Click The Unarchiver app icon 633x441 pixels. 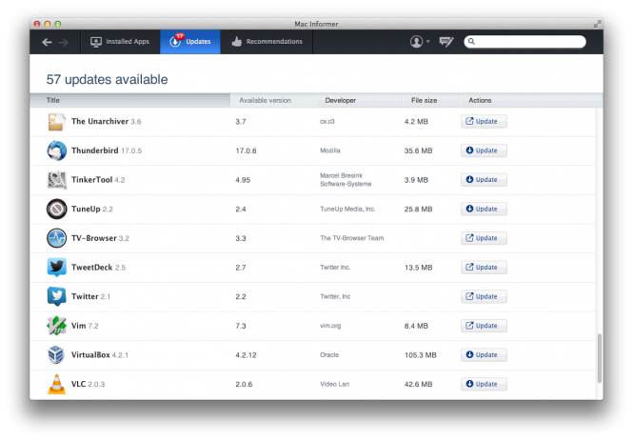(x=56, y=122)
